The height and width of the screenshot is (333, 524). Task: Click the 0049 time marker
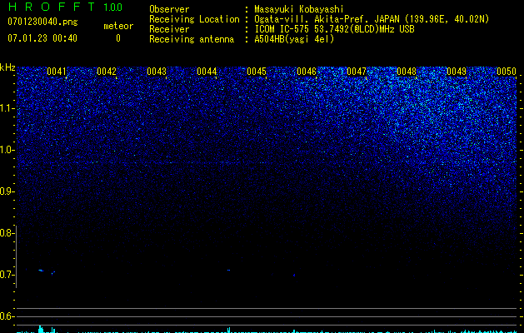pyautogui.click(x=457, y=71)
